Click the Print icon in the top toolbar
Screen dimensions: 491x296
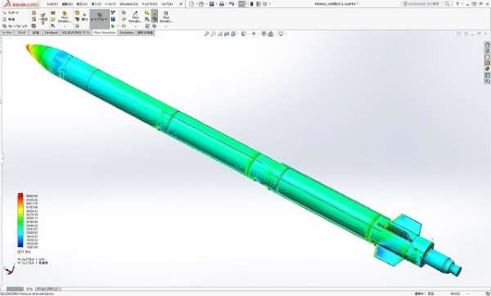click(222, 4)
